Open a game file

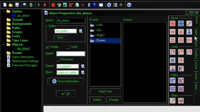point(11,5)
